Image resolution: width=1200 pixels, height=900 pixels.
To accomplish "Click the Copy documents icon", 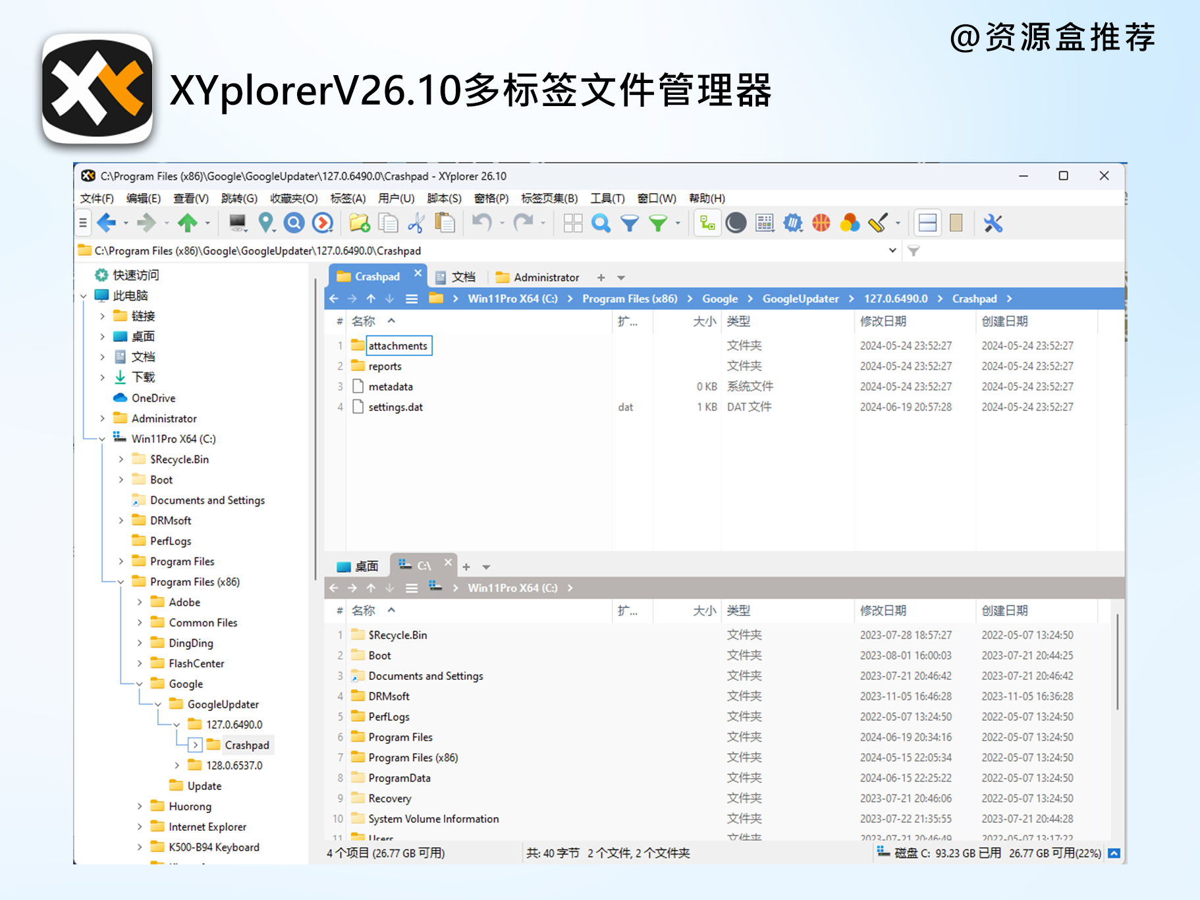I will click(388, 223).
